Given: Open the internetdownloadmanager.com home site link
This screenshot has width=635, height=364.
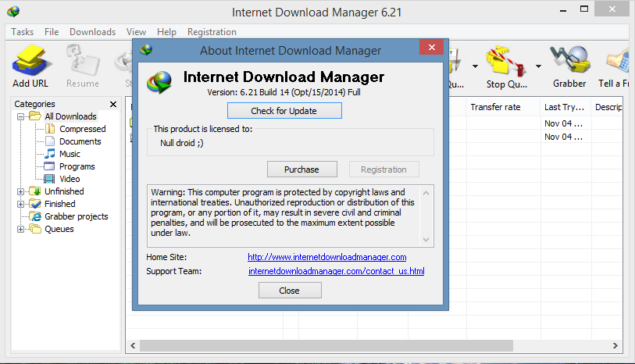Looking at the screenshot, I should 326,257.
